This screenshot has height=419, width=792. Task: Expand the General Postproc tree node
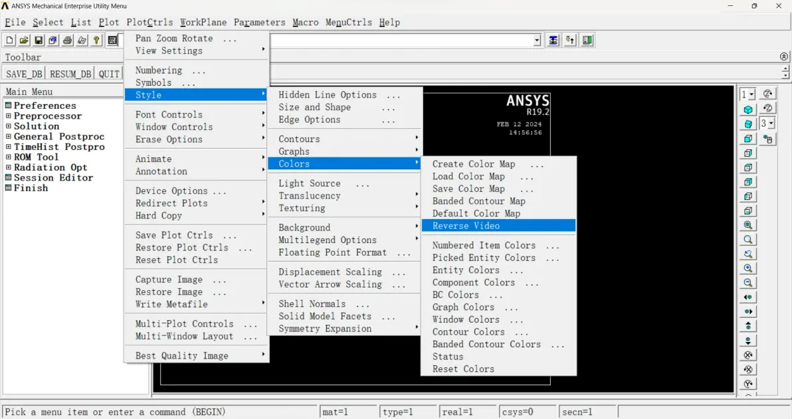(x=8, y=136)
